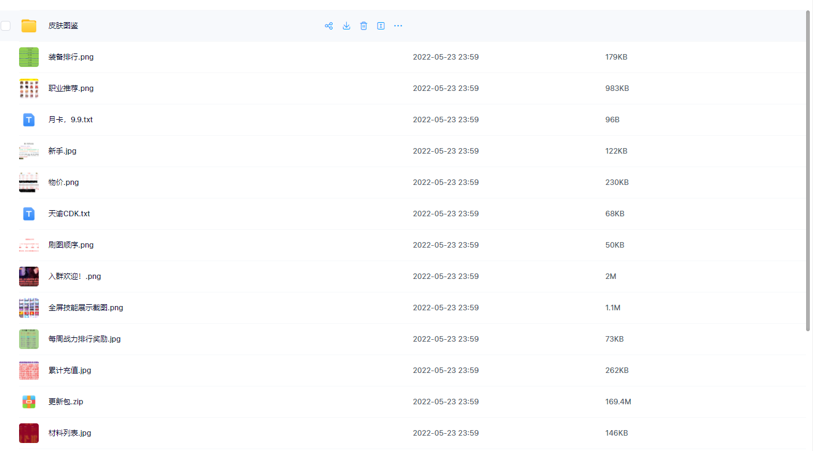Click the zip archive icon for 更新包.zip
819x451 pixels.
(29, 402)
